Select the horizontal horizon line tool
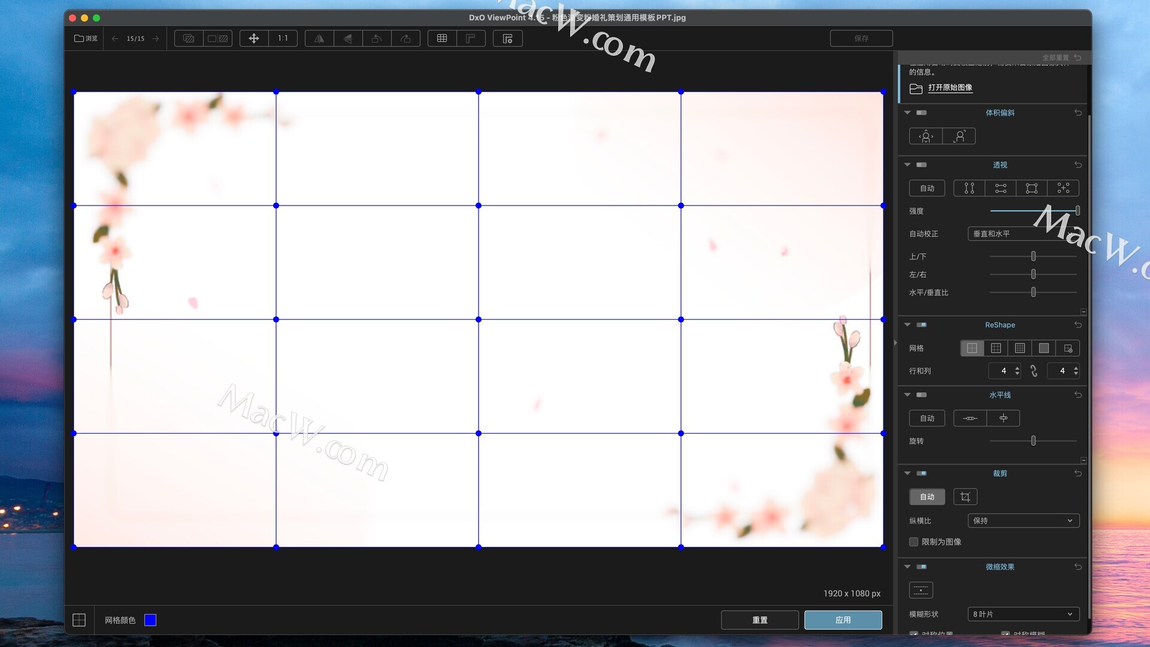 (x=970, y=418)
